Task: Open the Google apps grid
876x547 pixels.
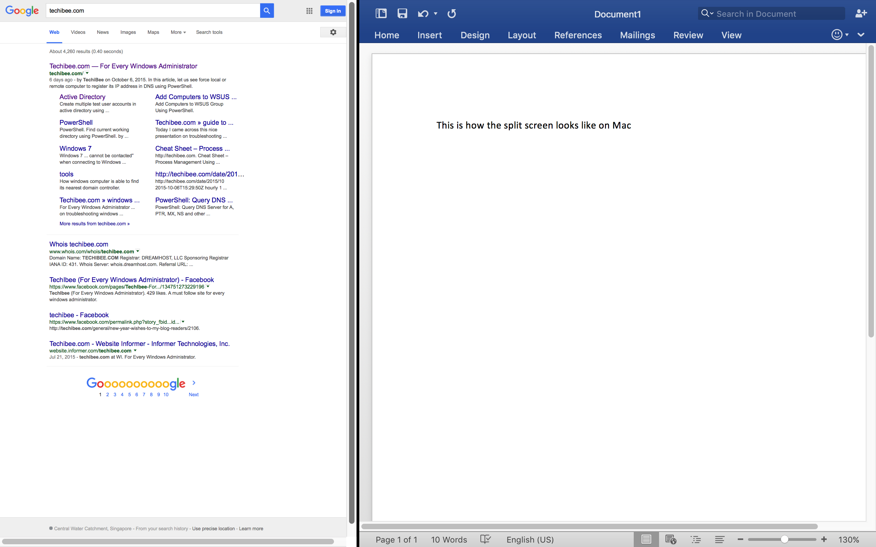Action: 309,11
